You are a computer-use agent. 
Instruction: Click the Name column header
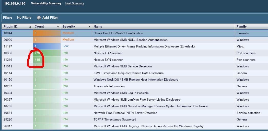(98, 27)
